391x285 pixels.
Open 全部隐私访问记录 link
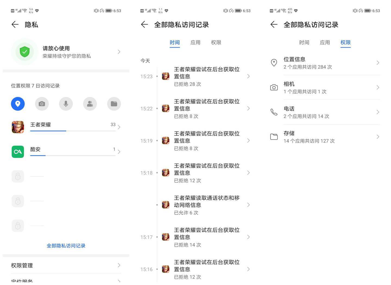pos(66,246)
